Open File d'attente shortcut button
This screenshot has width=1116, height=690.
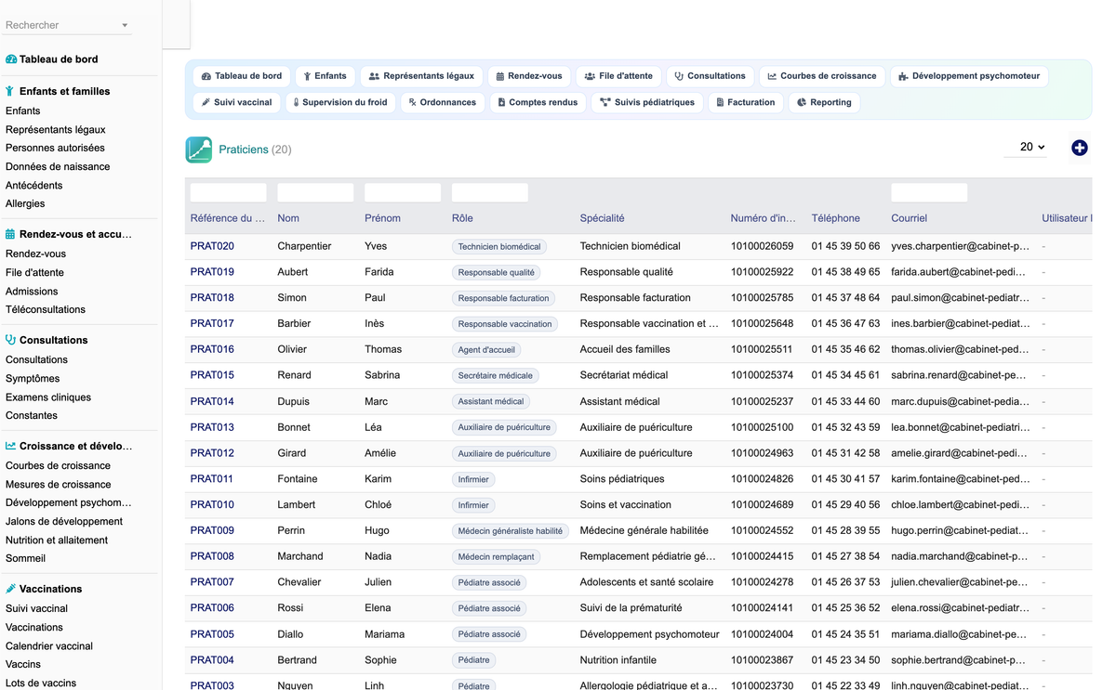[x=619, y=76]
